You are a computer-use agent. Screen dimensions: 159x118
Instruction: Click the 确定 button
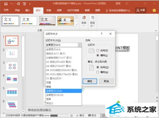coord(90,81)
